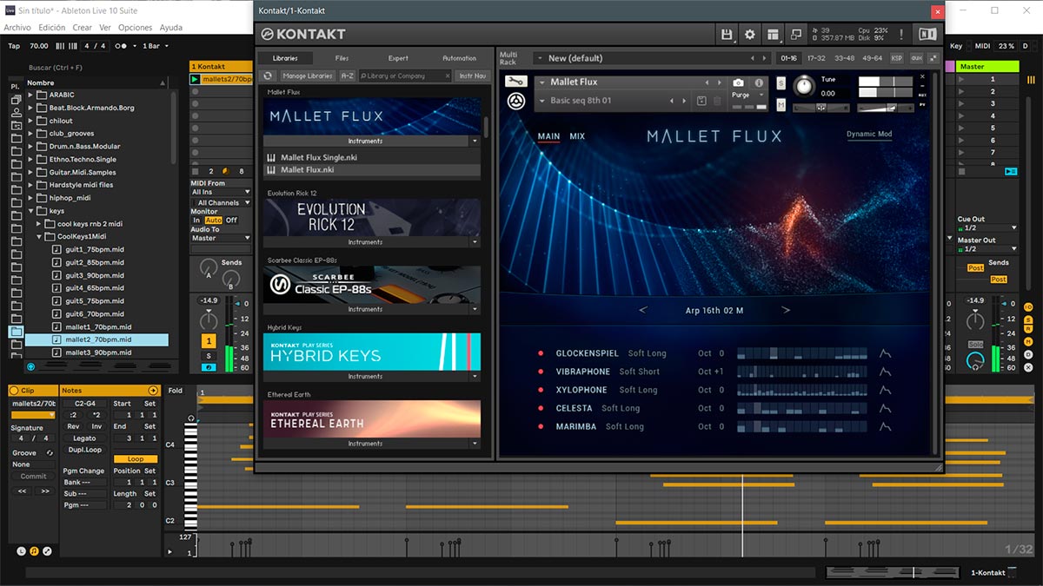Screen dimensions: 1043x586
Task: Select Mallet Flux Single.nki in library
Action: point(373,158)
